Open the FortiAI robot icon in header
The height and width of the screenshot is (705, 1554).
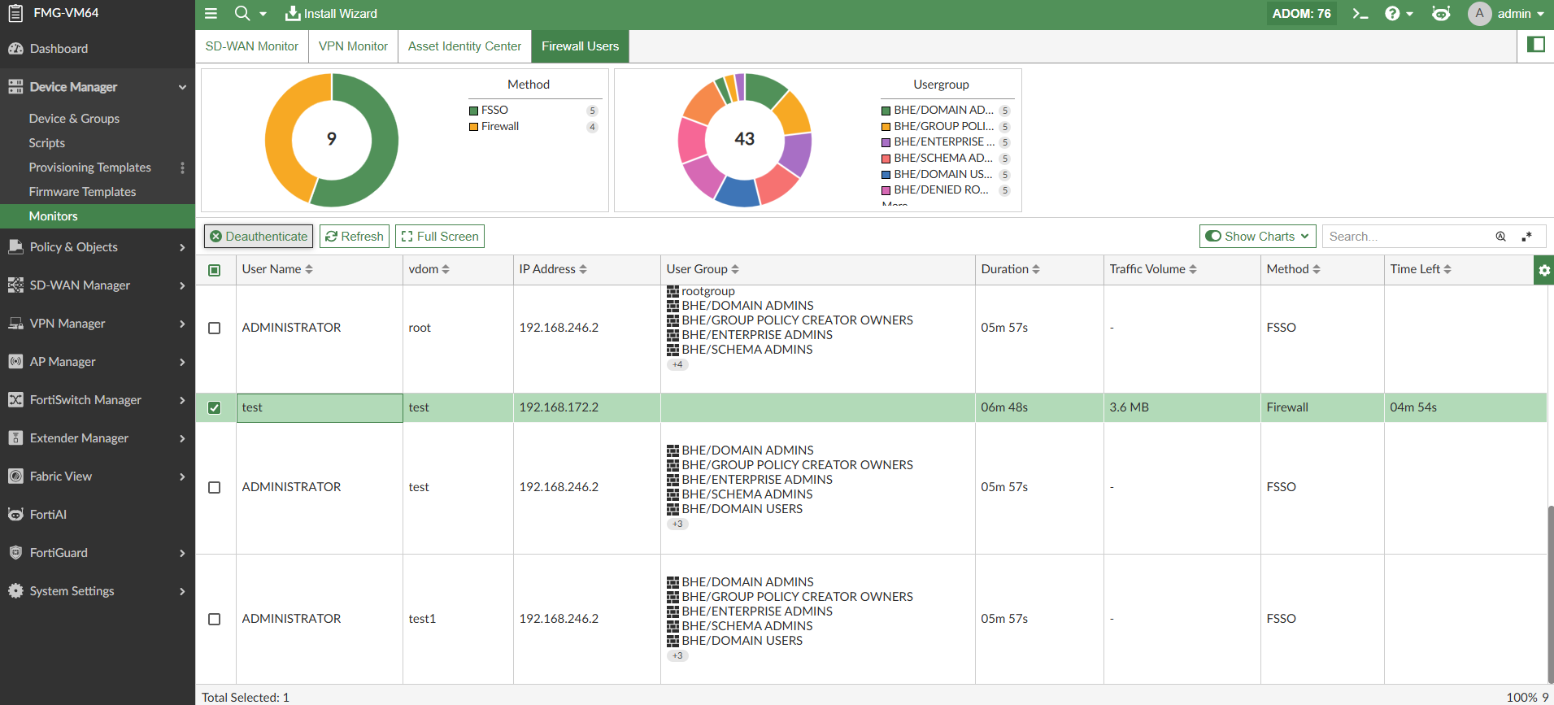click(x=1440, y=14)
